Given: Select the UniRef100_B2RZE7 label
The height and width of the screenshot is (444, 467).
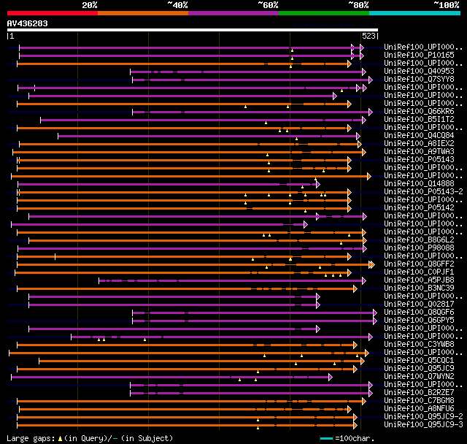Looking at the screenshot, I should click(x=419, y=393).
